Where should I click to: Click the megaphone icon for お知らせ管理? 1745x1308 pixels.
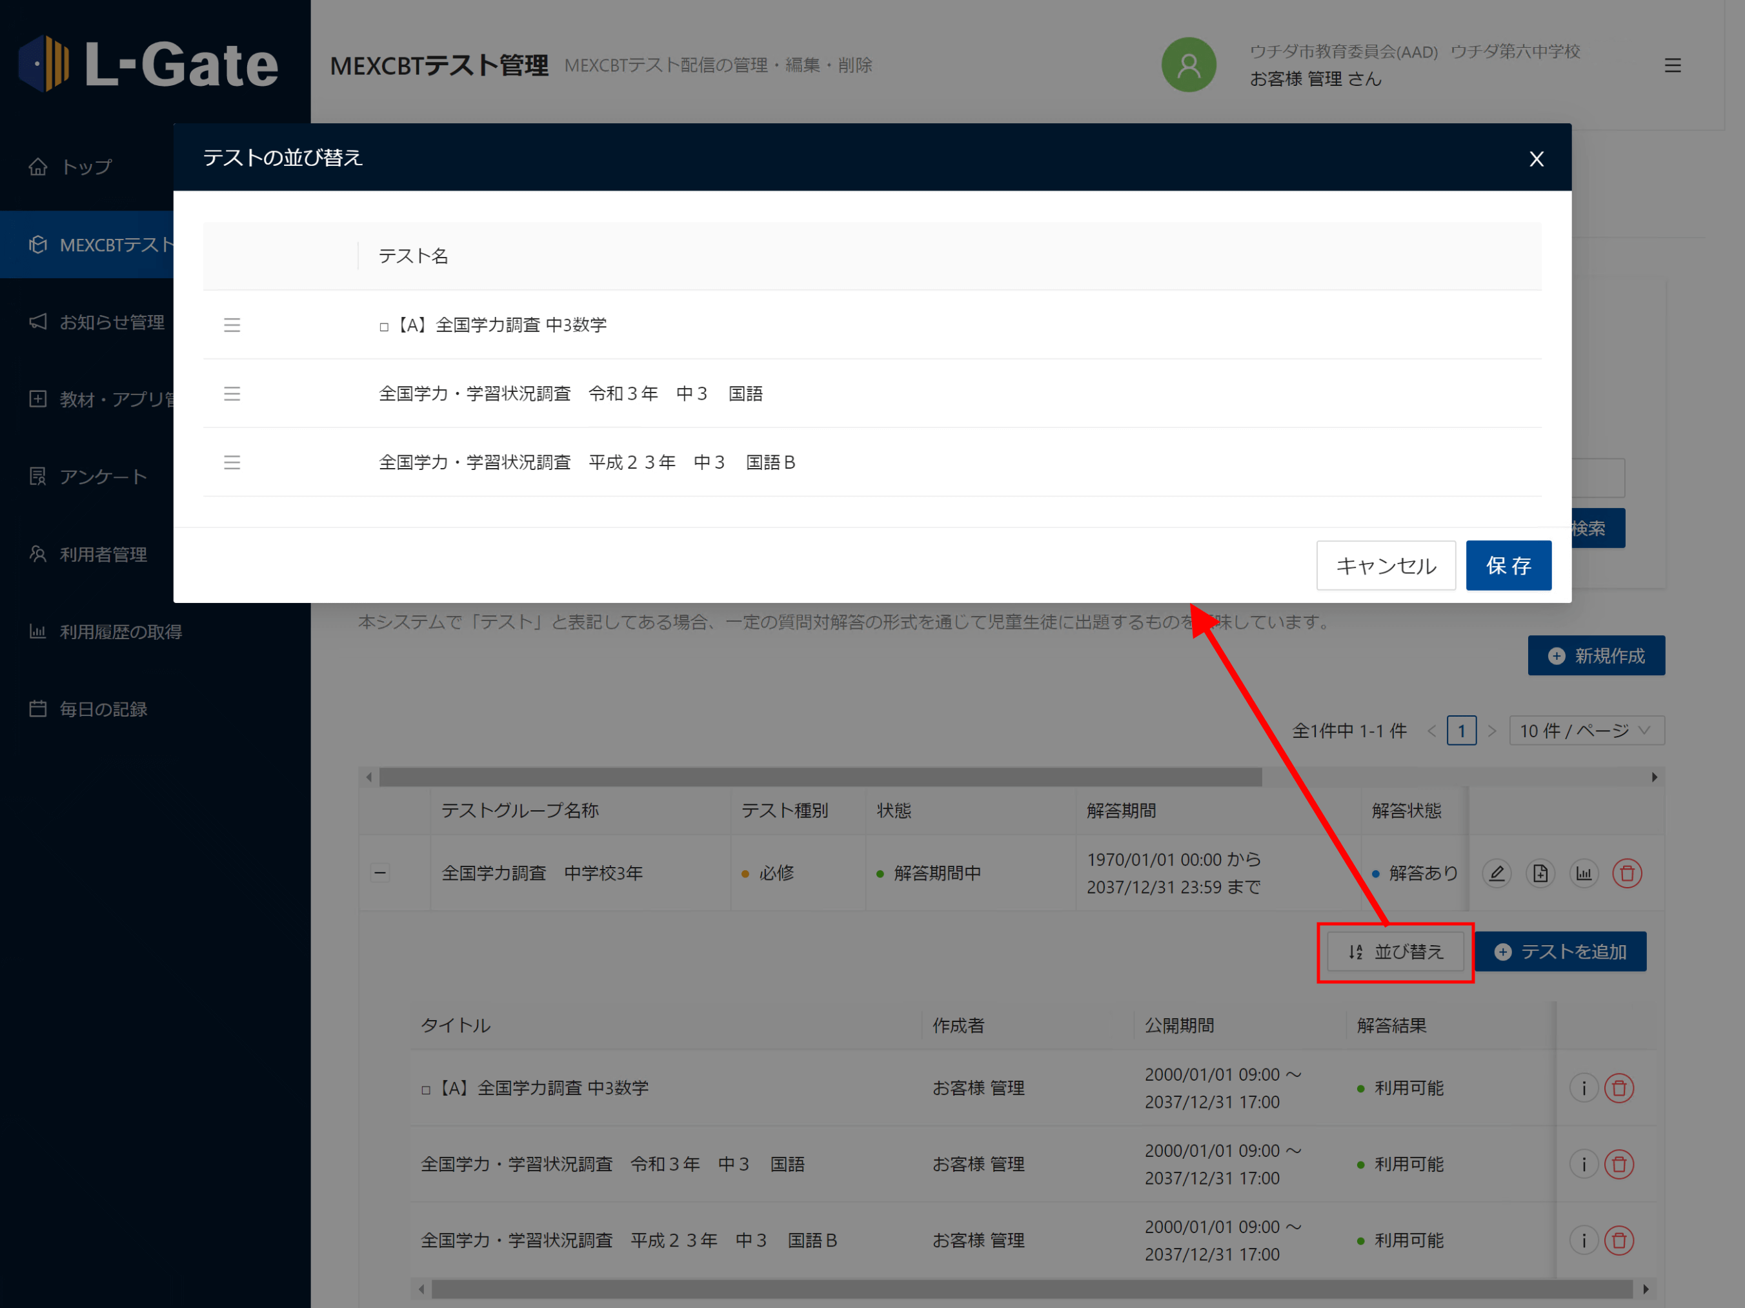point(38,322)
